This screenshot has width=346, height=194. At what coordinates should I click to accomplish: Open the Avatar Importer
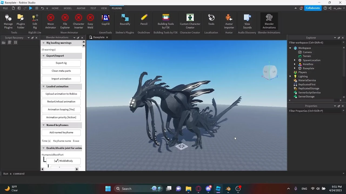click(x=229, y=22)
